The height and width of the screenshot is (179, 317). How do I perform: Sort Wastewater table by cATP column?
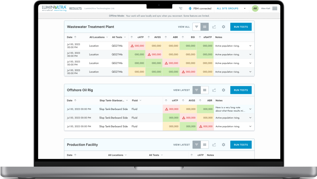click(x=140, y=37)
